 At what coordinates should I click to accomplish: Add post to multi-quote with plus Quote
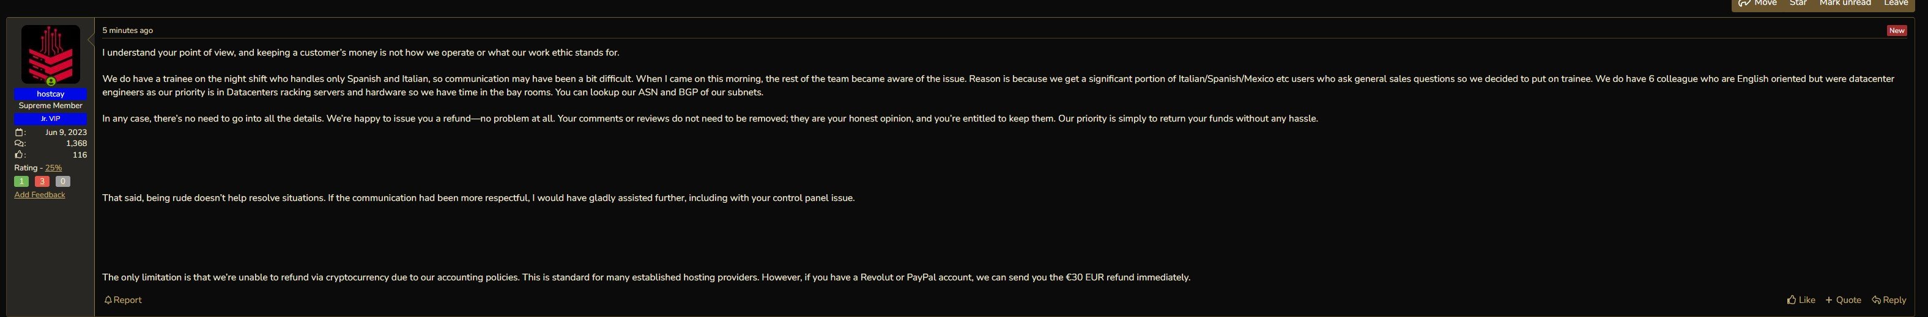(1843, 300)
